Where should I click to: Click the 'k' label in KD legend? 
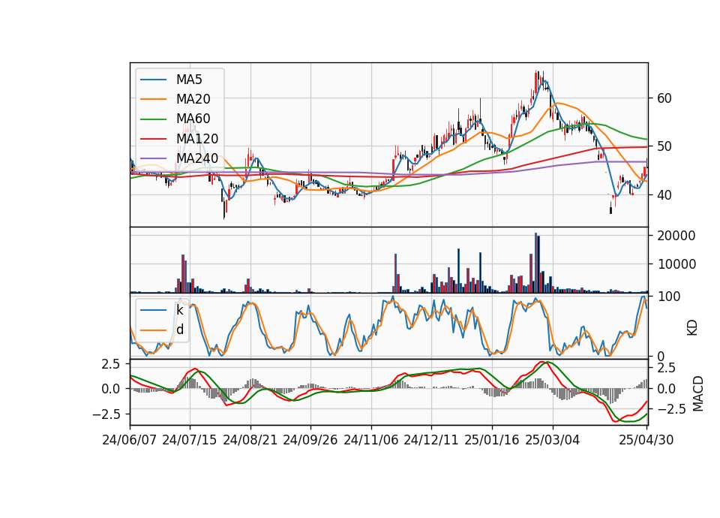[180, 310]
